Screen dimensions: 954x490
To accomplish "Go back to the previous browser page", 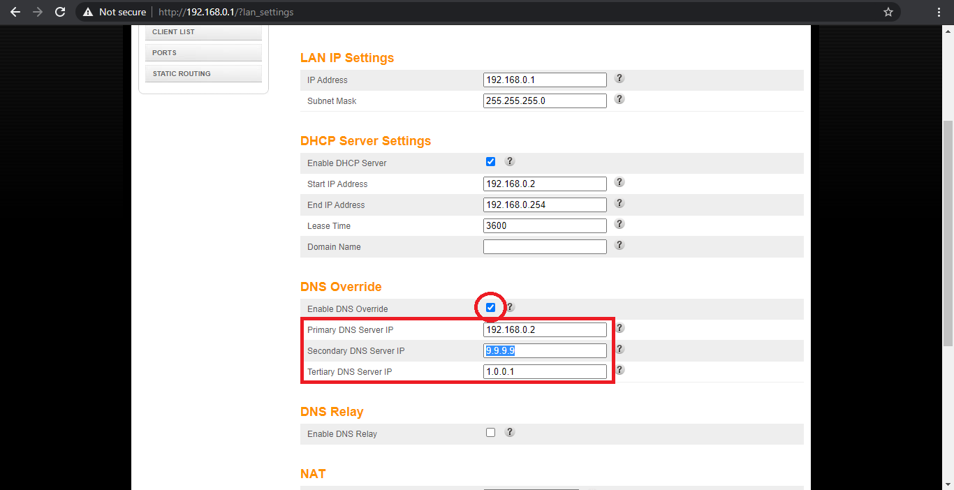I will [15, 12].
